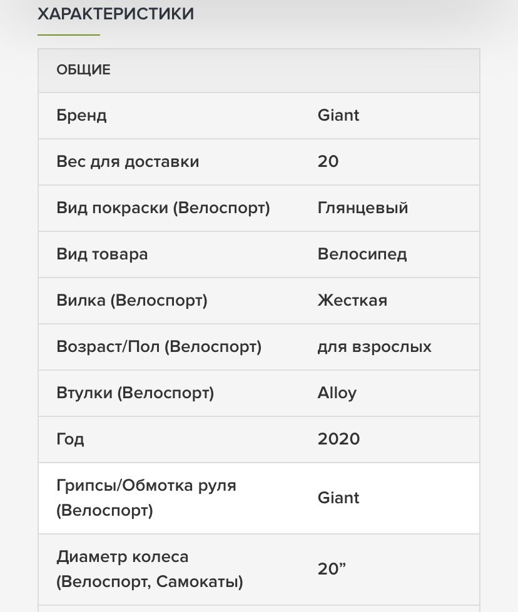Click the Бренд label
The width and height of the screenshot is (518, 612).
pyautogui.click(x=81, y=116)
